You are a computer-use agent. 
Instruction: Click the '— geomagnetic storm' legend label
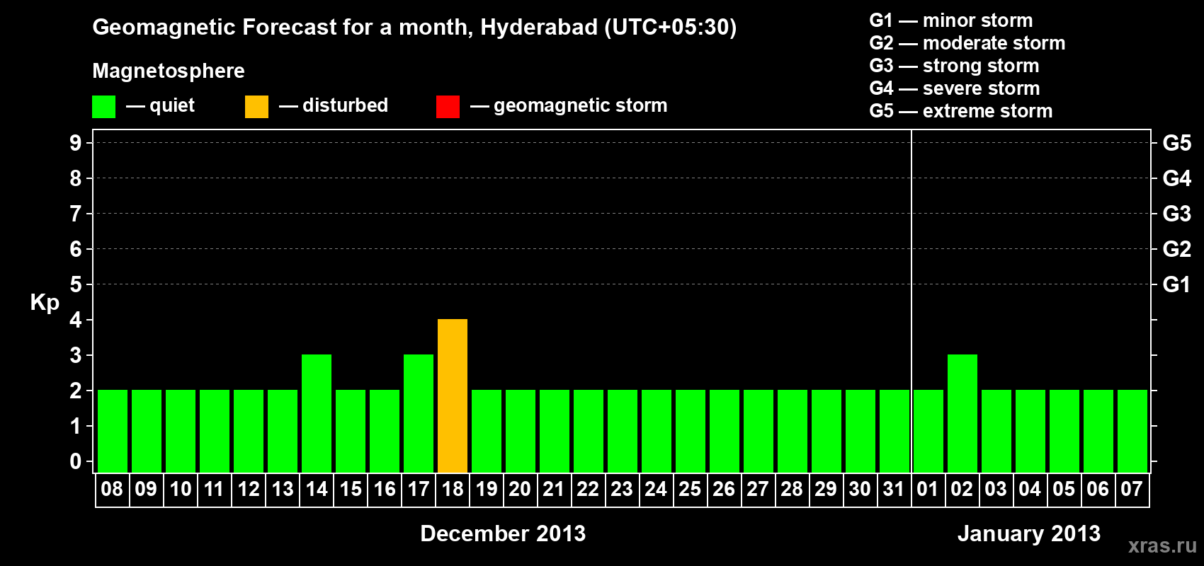pyautogui.click(x=569, y=105)
